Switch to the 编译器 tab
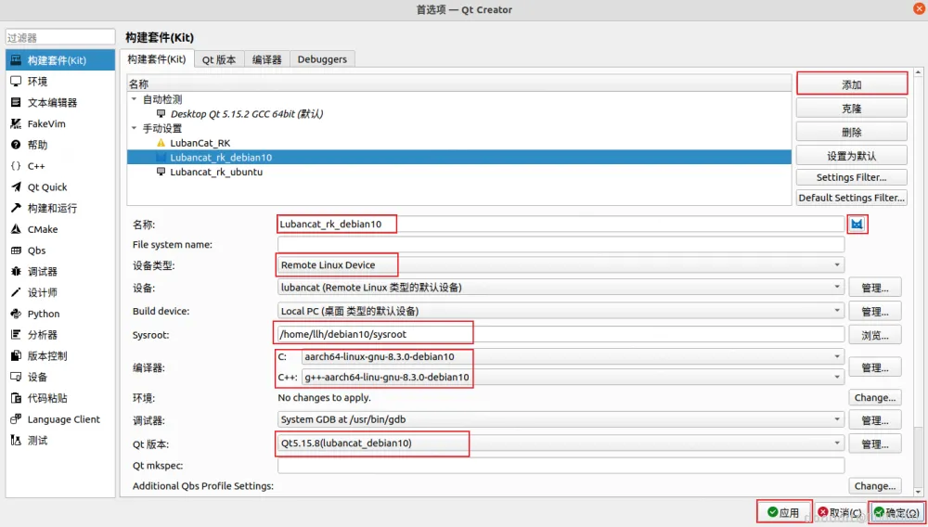Image resolution: width=928 pixels, height=527 pixels. 267,59
